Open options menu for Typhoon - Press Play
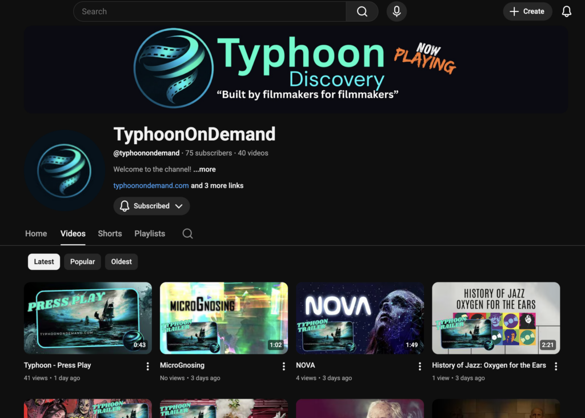 pos(147,366)
